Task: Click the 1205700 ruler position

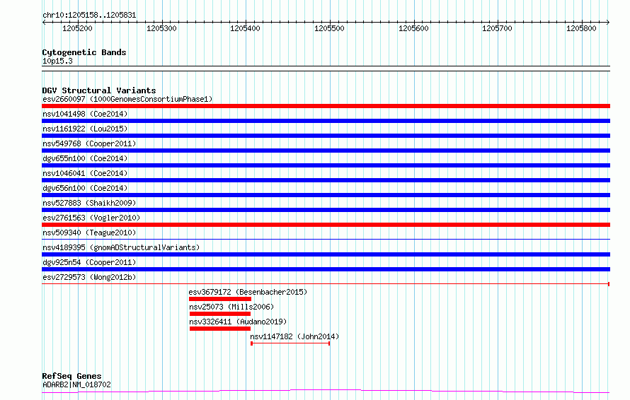Action: 498,28
